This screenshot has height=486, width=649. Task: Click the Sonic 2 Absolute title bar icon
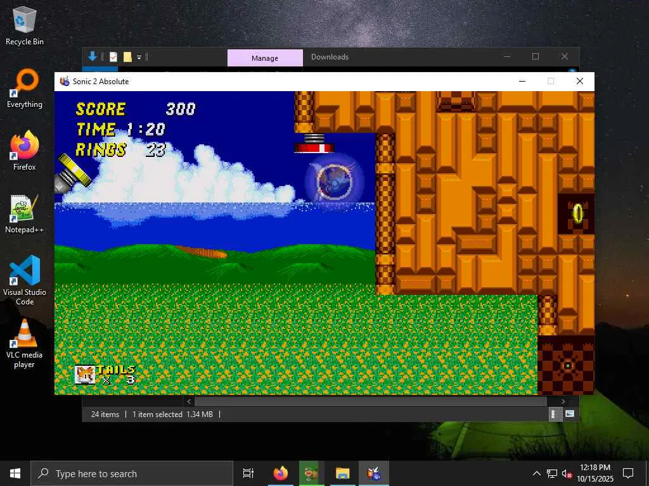[65, 82]
